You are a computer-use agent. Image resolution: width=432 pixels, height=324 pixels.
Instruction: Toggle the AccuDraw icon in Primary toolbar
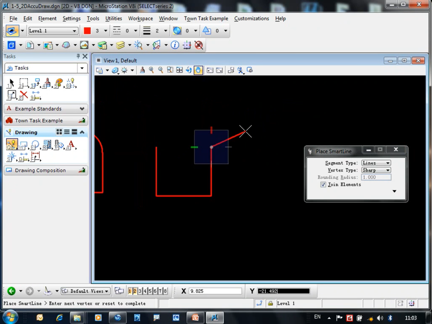click(187, 45)
